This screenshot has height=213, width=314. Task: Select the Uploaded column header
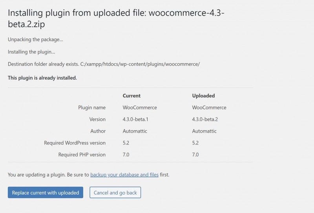203,96
